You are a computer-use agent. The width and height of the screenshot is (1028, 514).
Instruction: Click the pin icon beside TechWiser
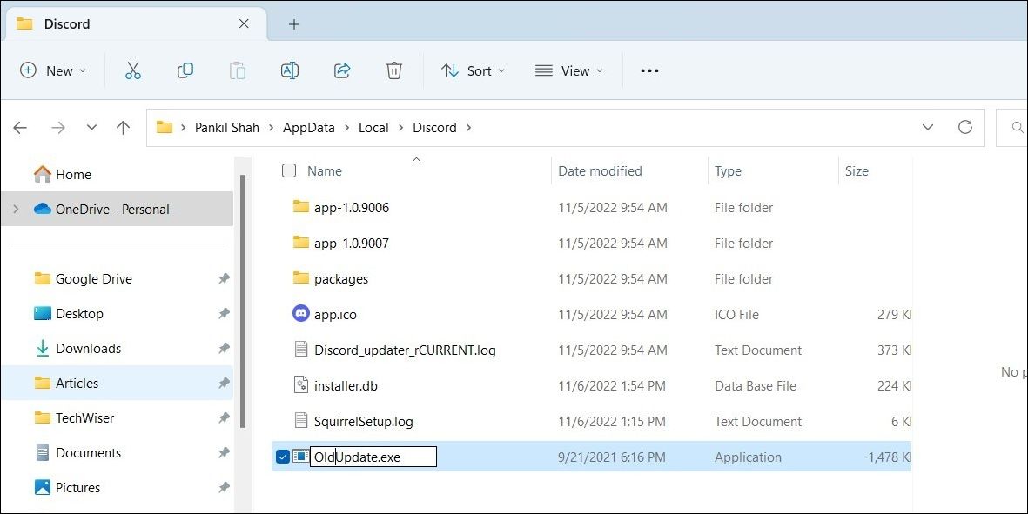point(224,417)
